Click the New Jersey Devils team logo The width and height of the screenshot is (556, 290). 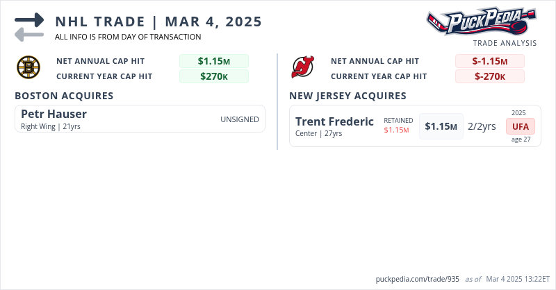click(x=303, y=68)
